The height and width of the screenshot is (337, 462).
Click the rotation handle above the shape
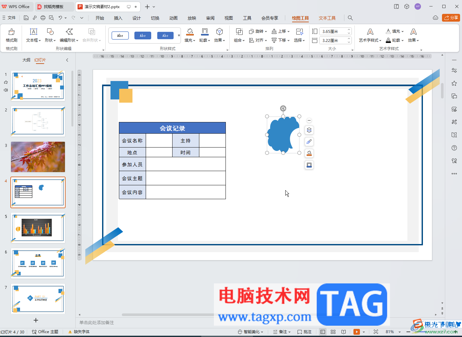(x=283, y=108)
